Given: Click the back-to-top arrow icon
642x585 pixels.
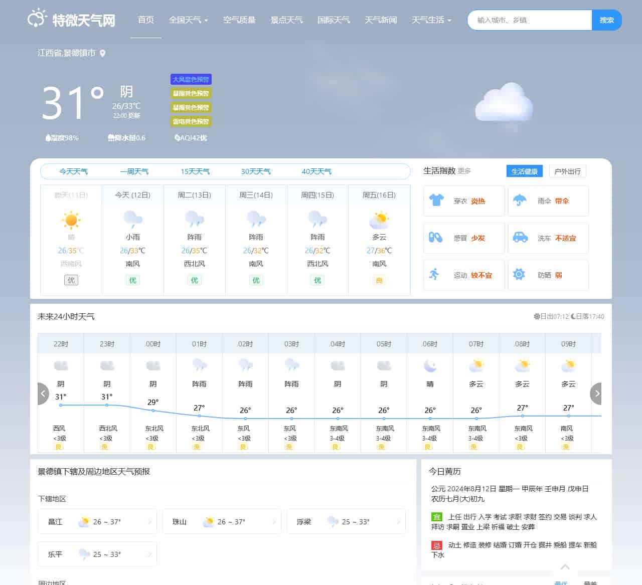Looking at the screenshot, I should pos(565,567).
